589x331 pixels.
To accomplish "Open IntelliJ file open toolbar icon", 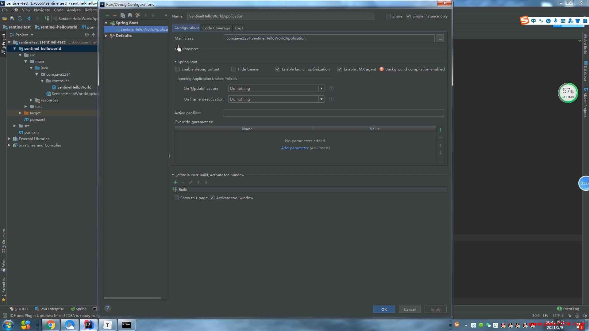I will 5,19.
